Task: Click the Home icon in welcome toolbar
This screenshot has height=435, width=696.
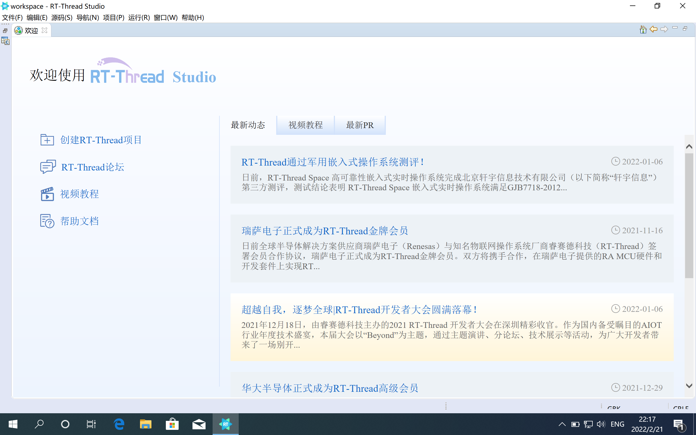Action: click(x=643, y=29)
